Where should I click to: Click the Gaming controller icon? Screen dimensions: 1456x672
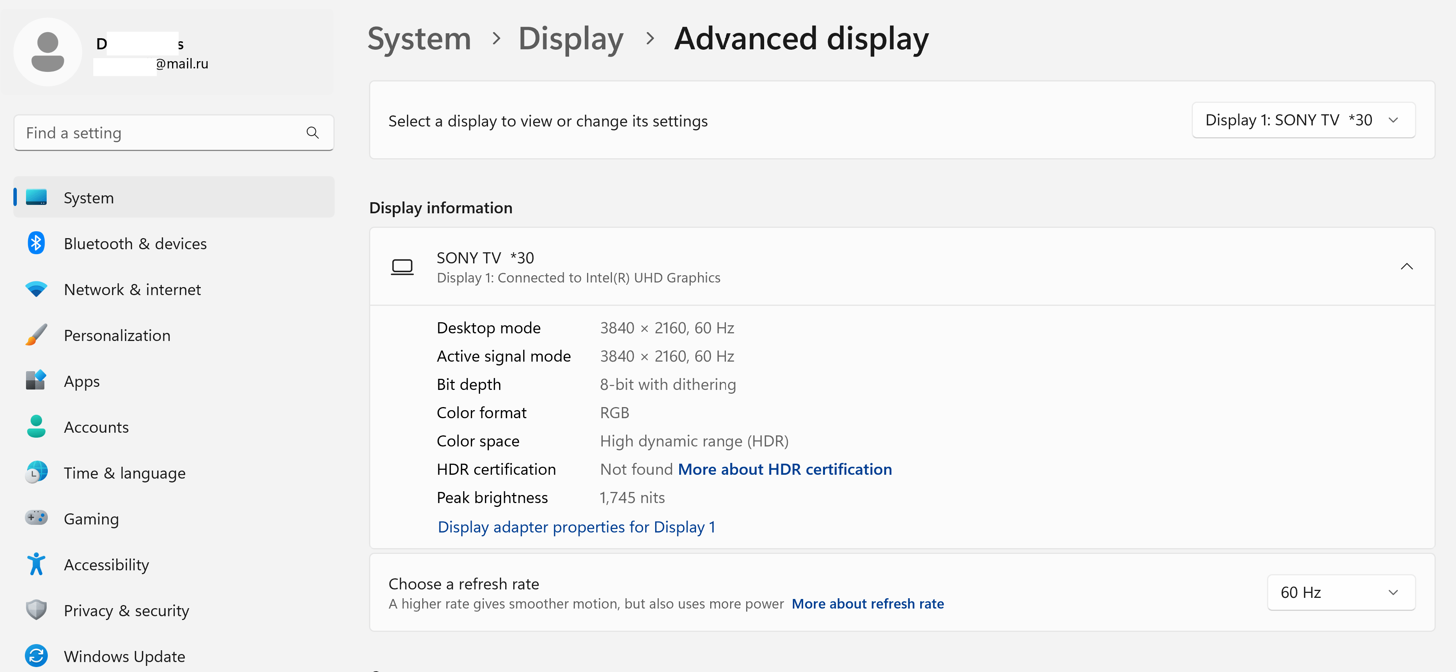click(x=36, y=518)
